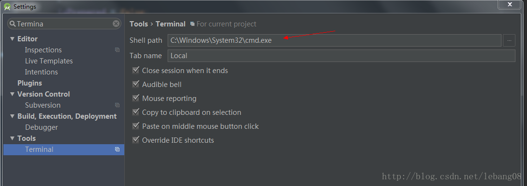Browse for shell path with the ellipsis button
The height and width of the screenshot is (186, 527).
click(x=509, y=40)
